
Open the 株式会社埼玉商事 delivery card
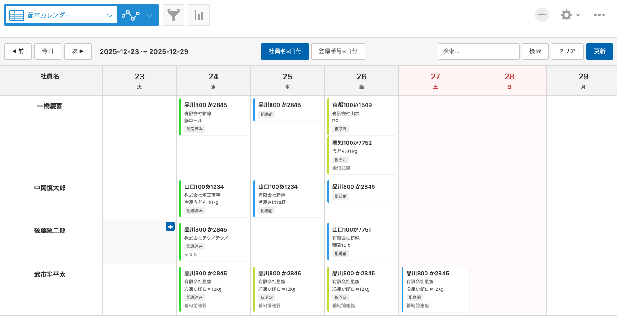214,199
